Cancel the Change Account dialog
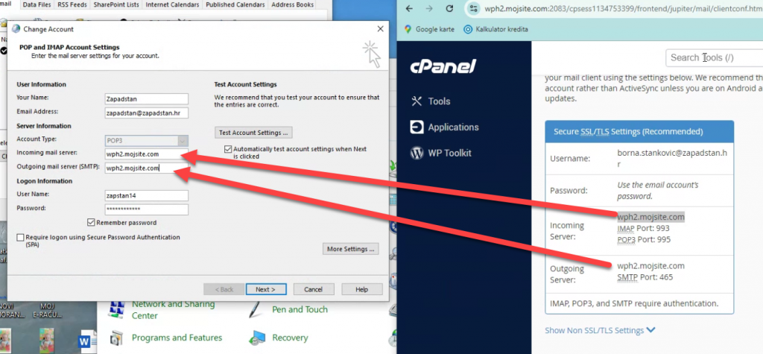Image resolution: width=763 pixels, height=354 pixels. coord(314,289)
